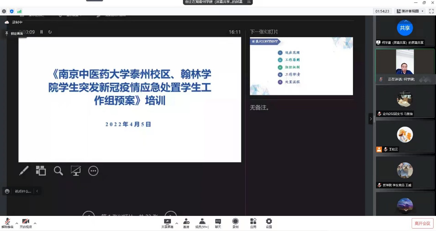The image size is (436, 231).
Task: Click the orange host icon beside 王松云
Action: (x=379, y=149)
